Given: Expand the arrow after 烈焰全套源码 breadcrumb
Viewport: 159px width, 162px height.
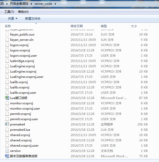Looking at the screenshot, I should coord(31,4).
